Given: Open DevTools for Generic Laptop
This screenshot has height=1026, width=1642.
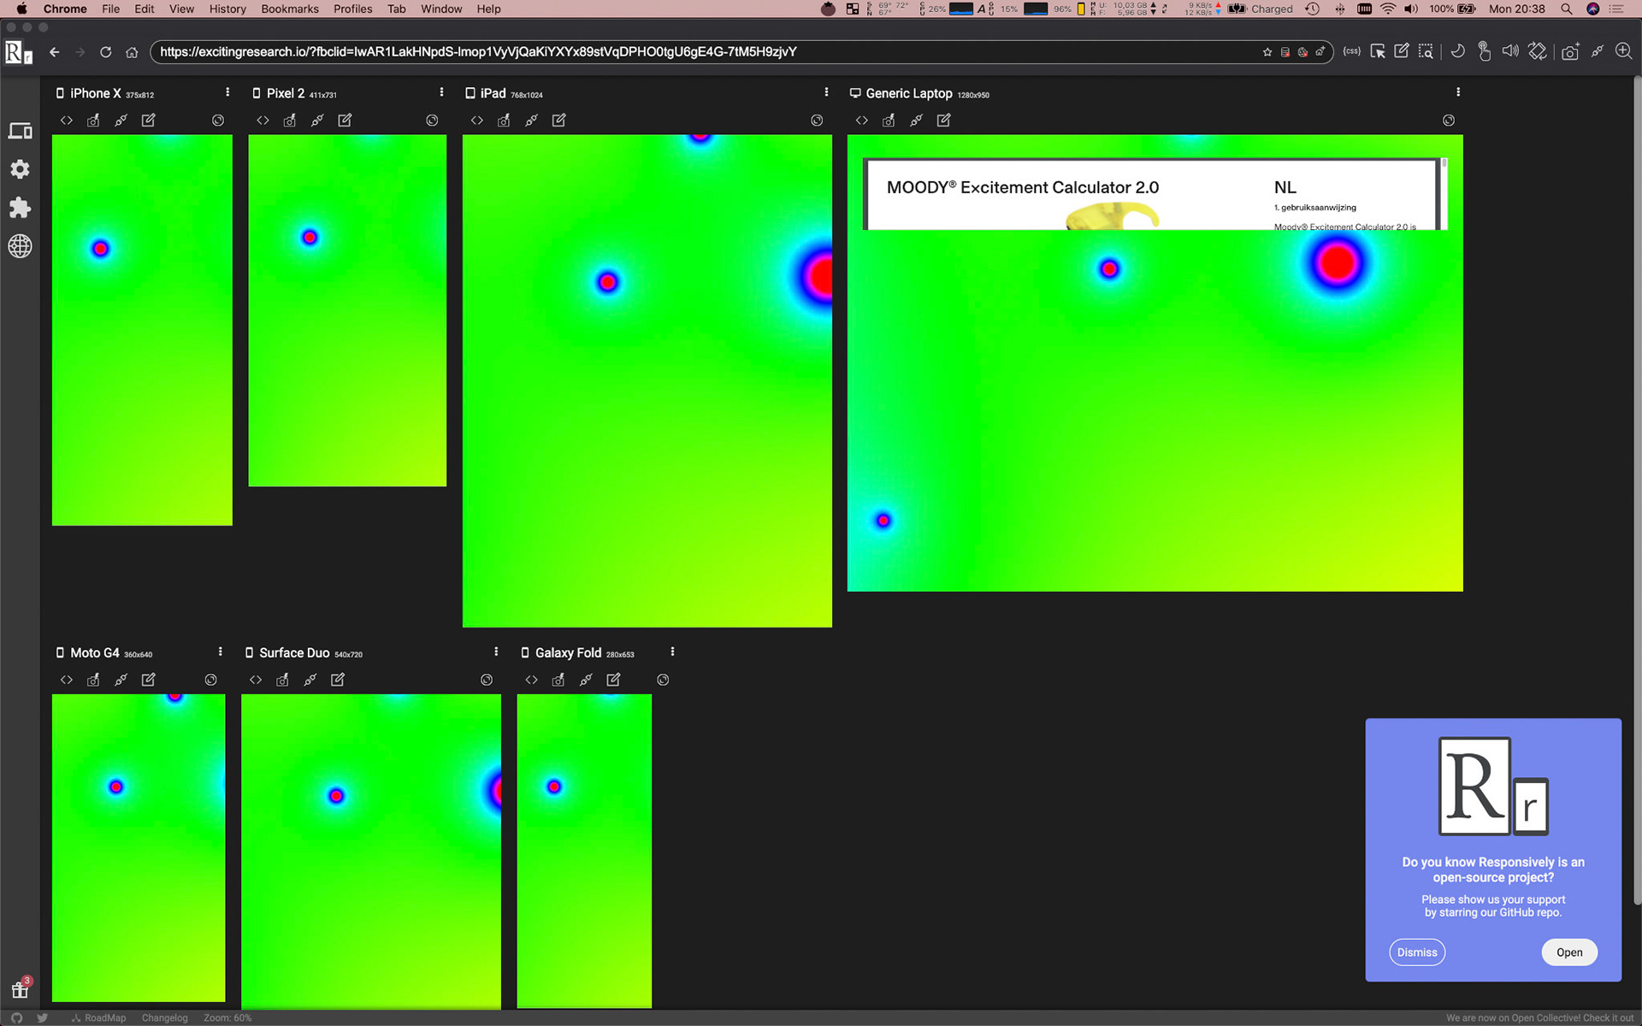Looking at the screenshot, I should (862, 121).
